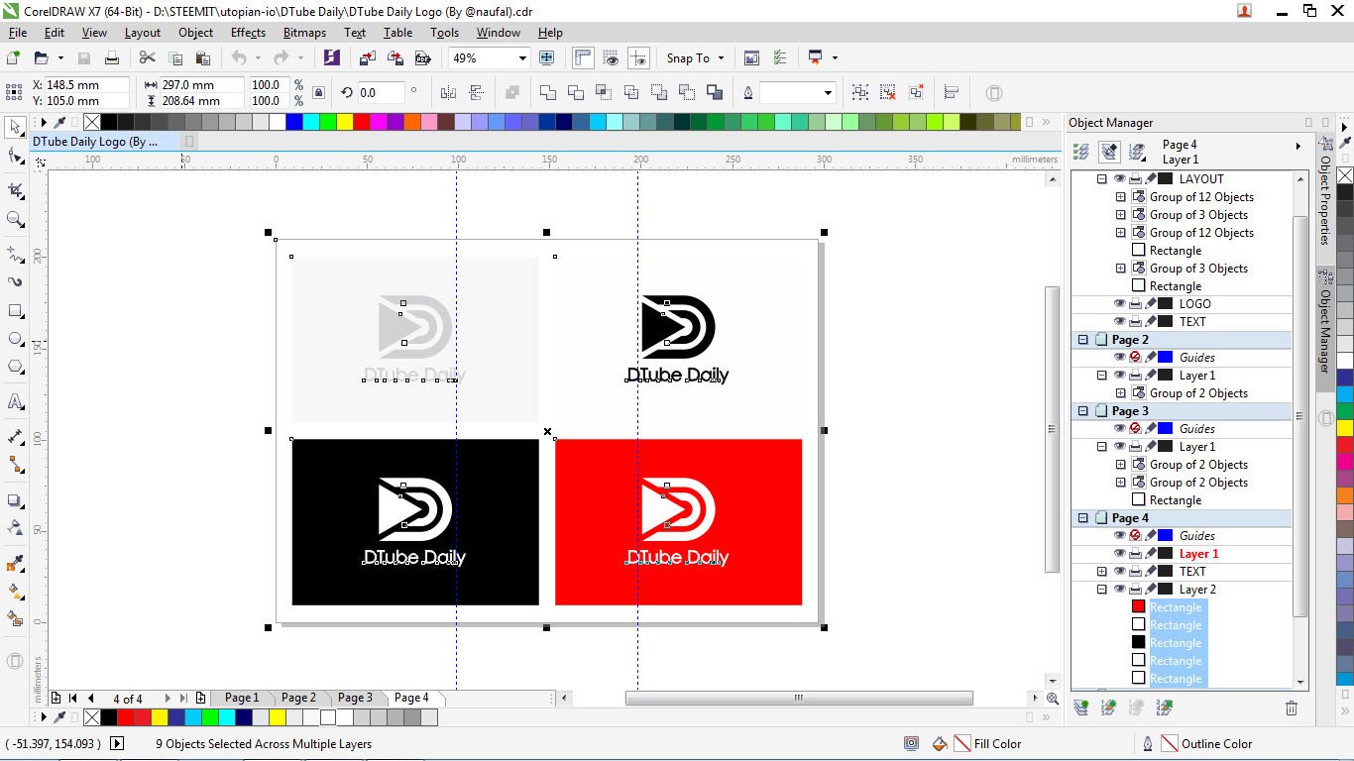Toggle Show guidelines button
This screenshot has height=761, width=1354.
(x=639, y=58)
